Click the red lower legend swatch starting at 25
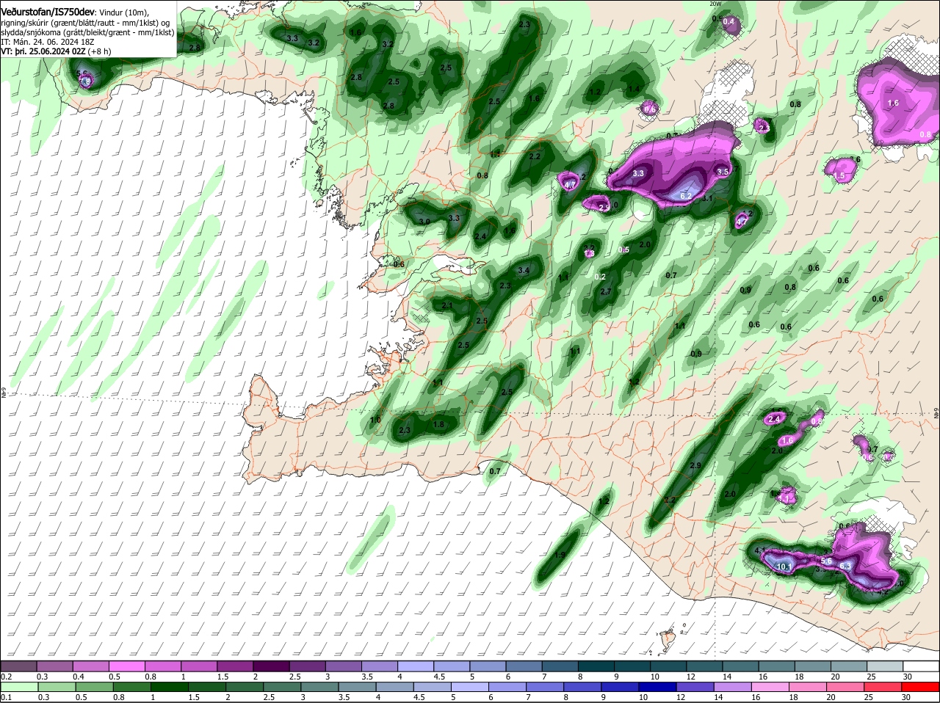The height and width of the screenshot is (703, 940). 883,687
